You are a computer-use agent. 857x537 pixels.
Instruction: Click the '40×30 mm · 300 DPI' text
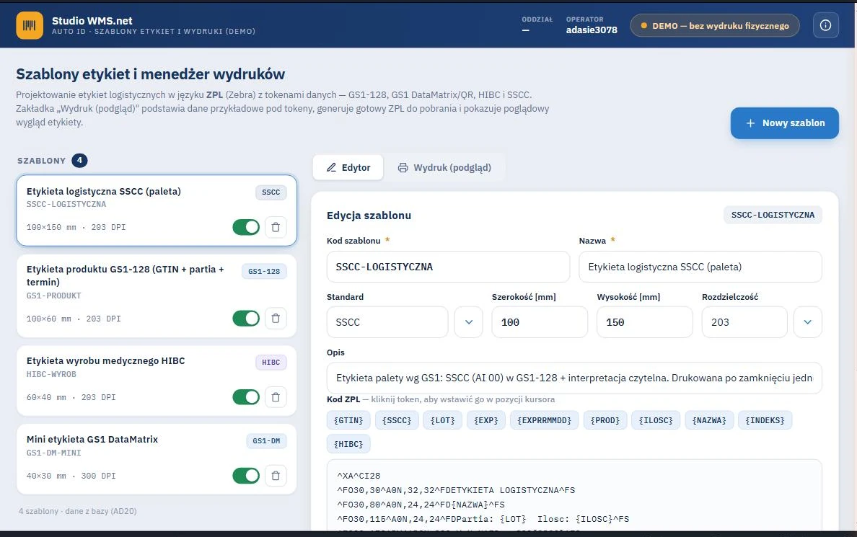[x=71, y=476]
